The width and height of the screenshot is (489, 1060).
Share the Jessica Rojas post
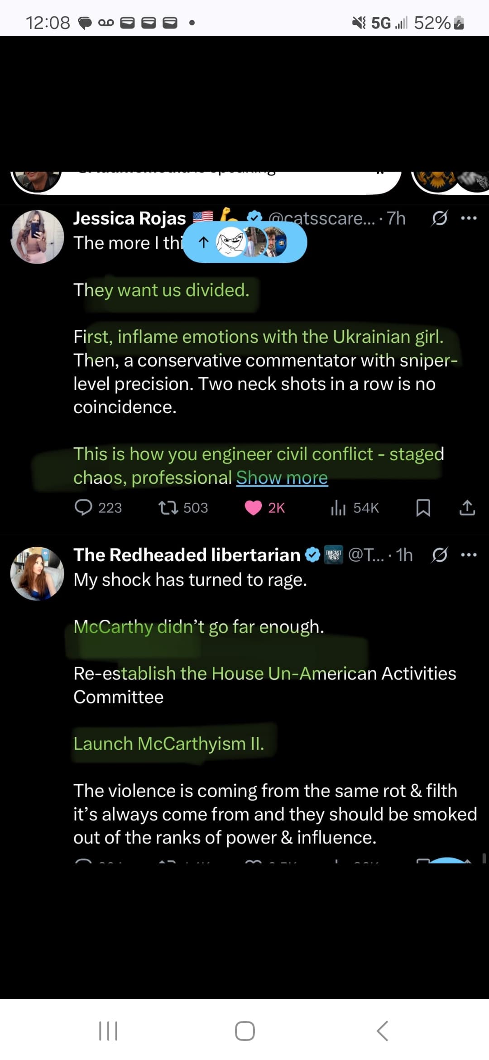click(x=467, y=508)
